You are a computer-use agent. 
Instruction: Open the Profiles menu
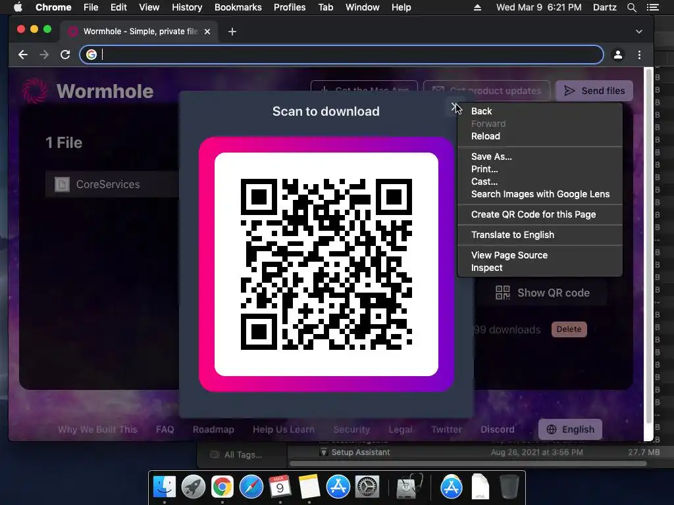pyautogui.click(x=290, y=7)
